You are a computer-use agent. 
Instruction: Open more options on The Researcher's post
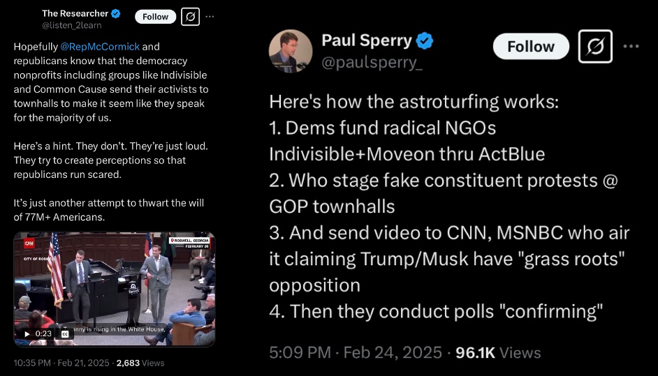point(210,17)
